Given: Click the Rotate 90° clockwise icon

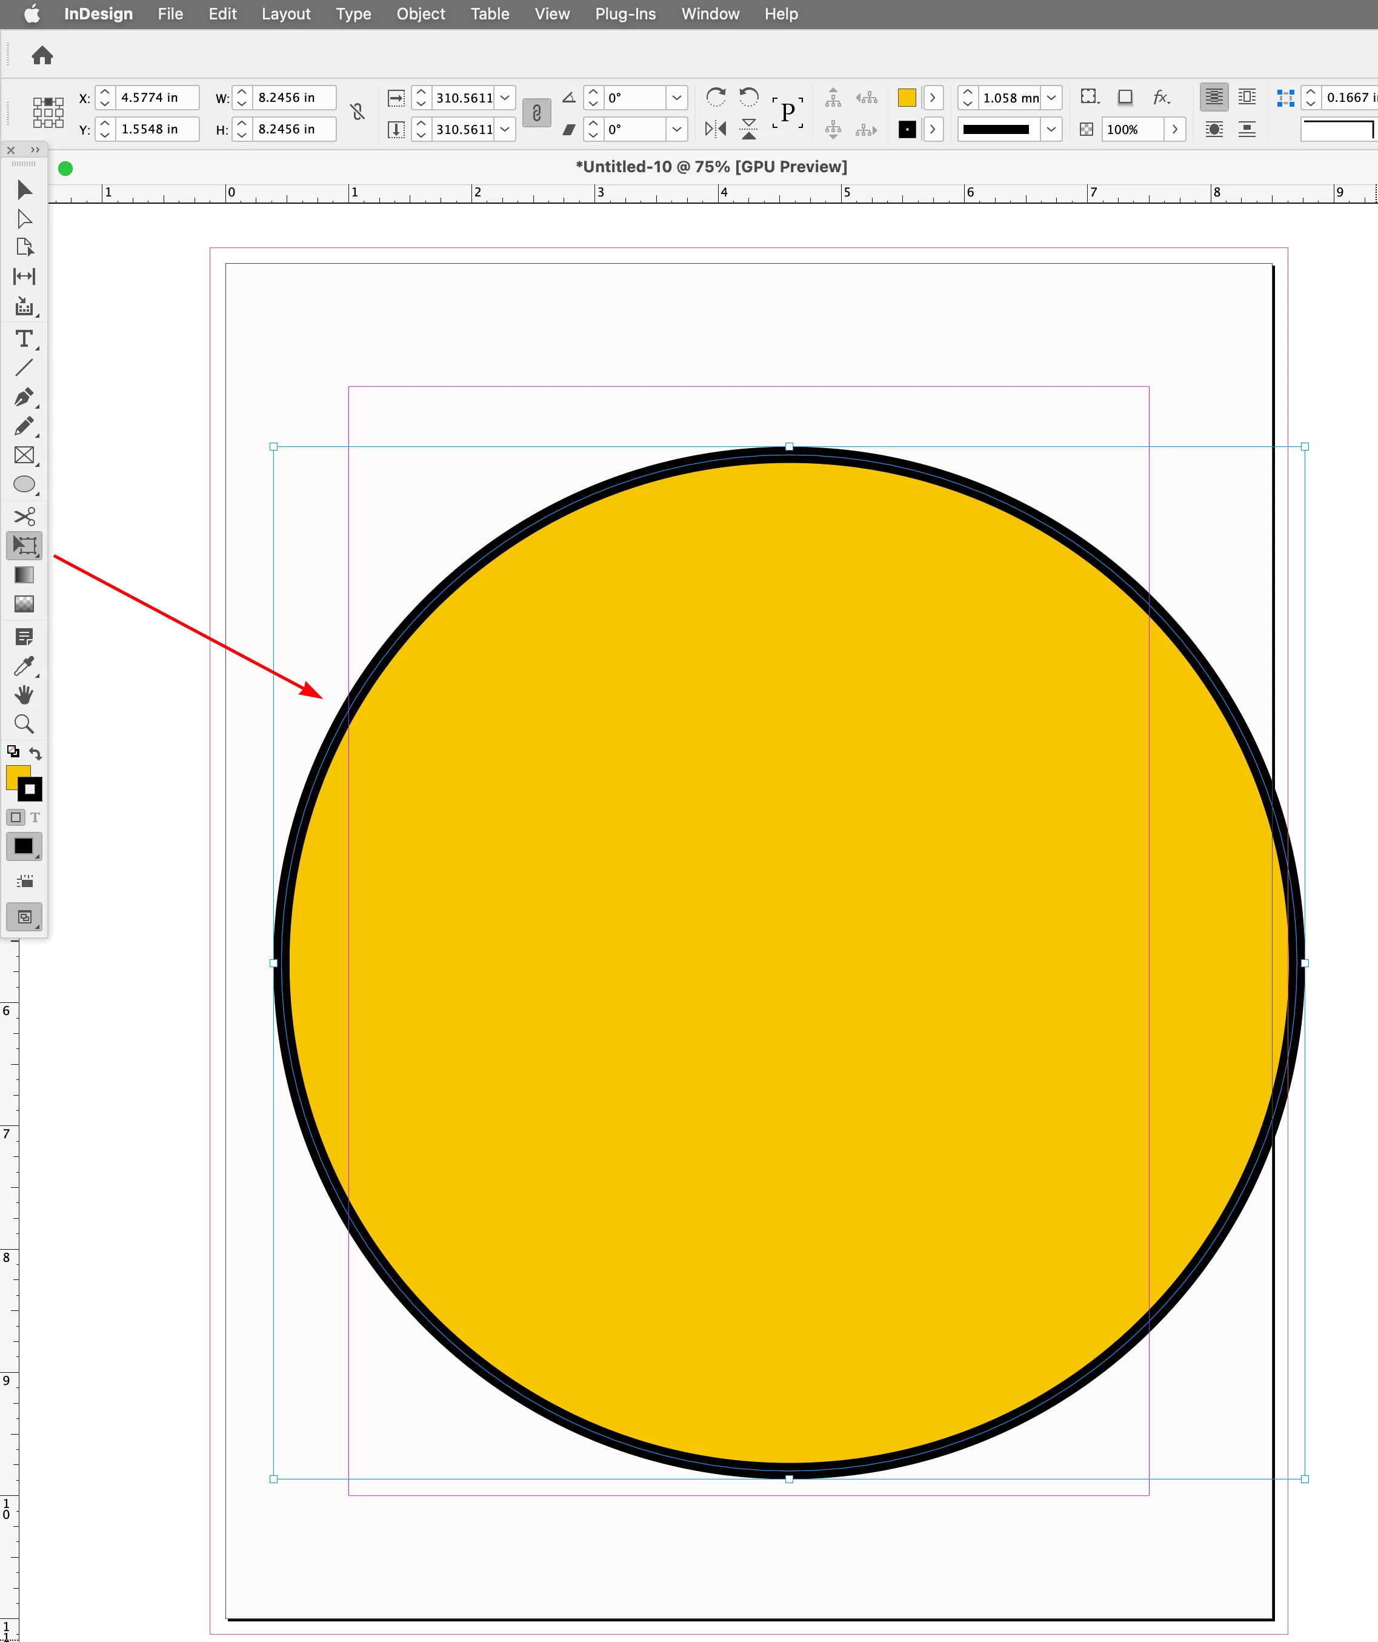Looking at the screenshot, I should point(715,97).
